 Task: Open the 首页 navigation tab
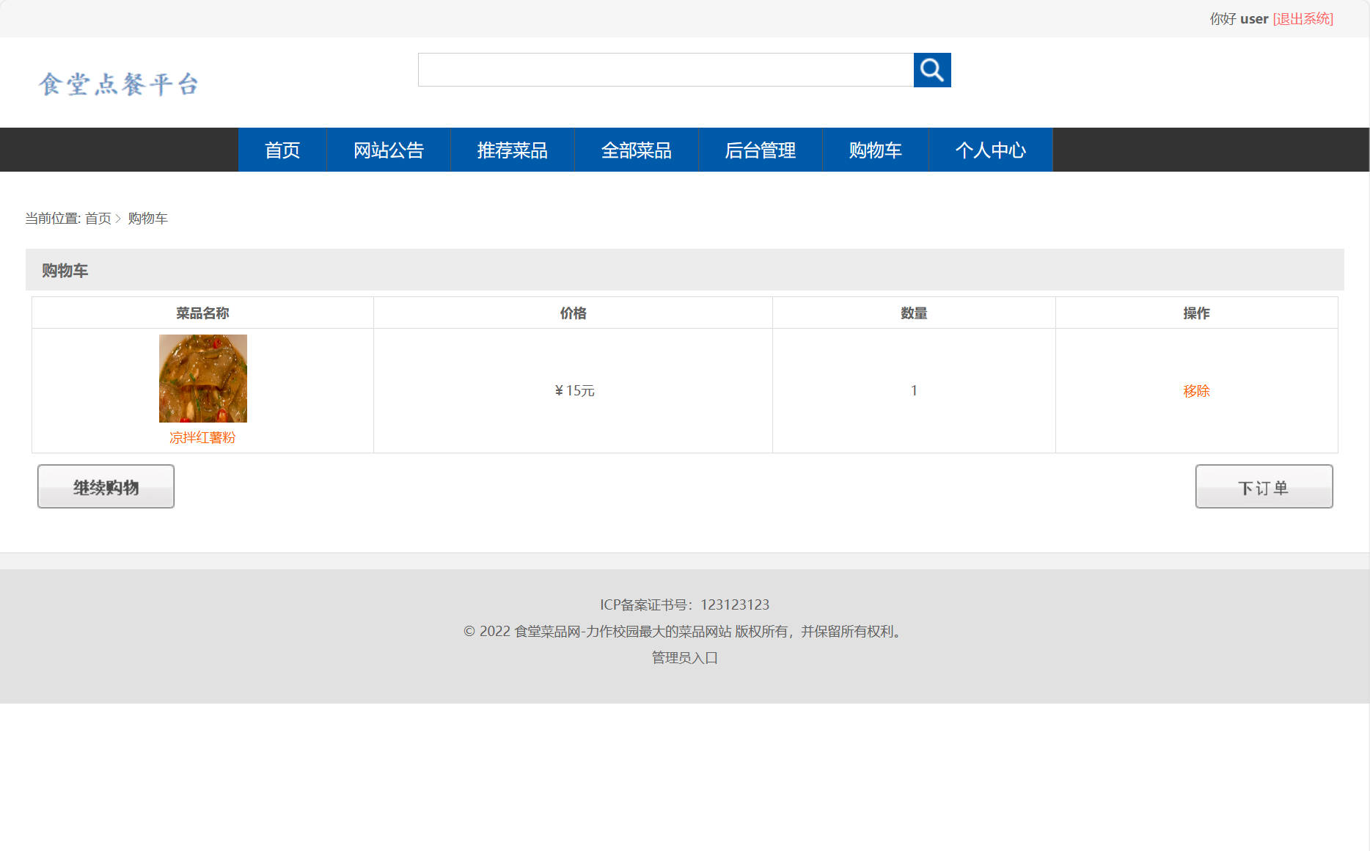click(x=282, y=150)
